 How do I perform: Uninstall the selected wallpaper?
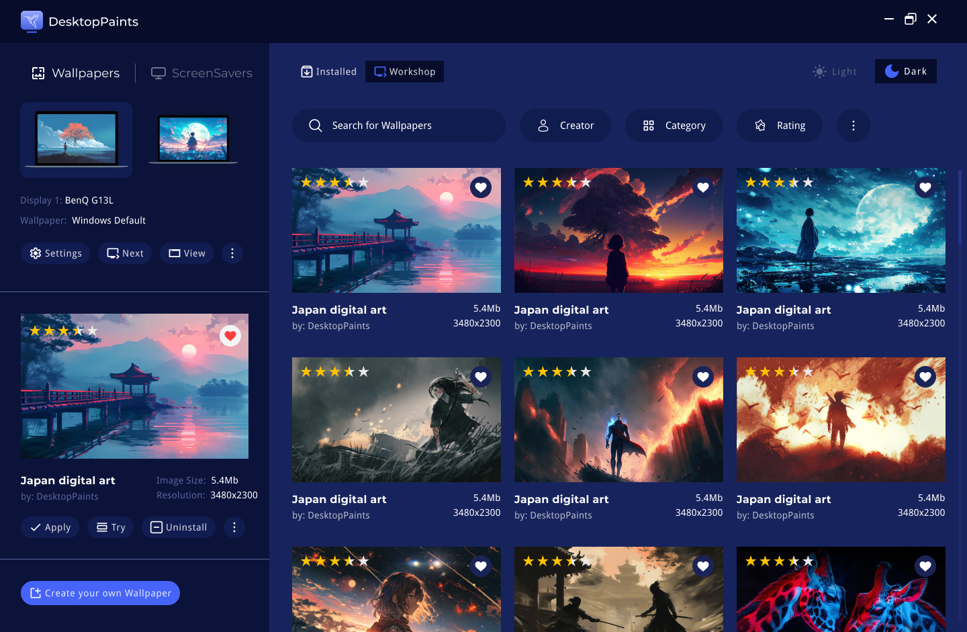click(179, 527)
